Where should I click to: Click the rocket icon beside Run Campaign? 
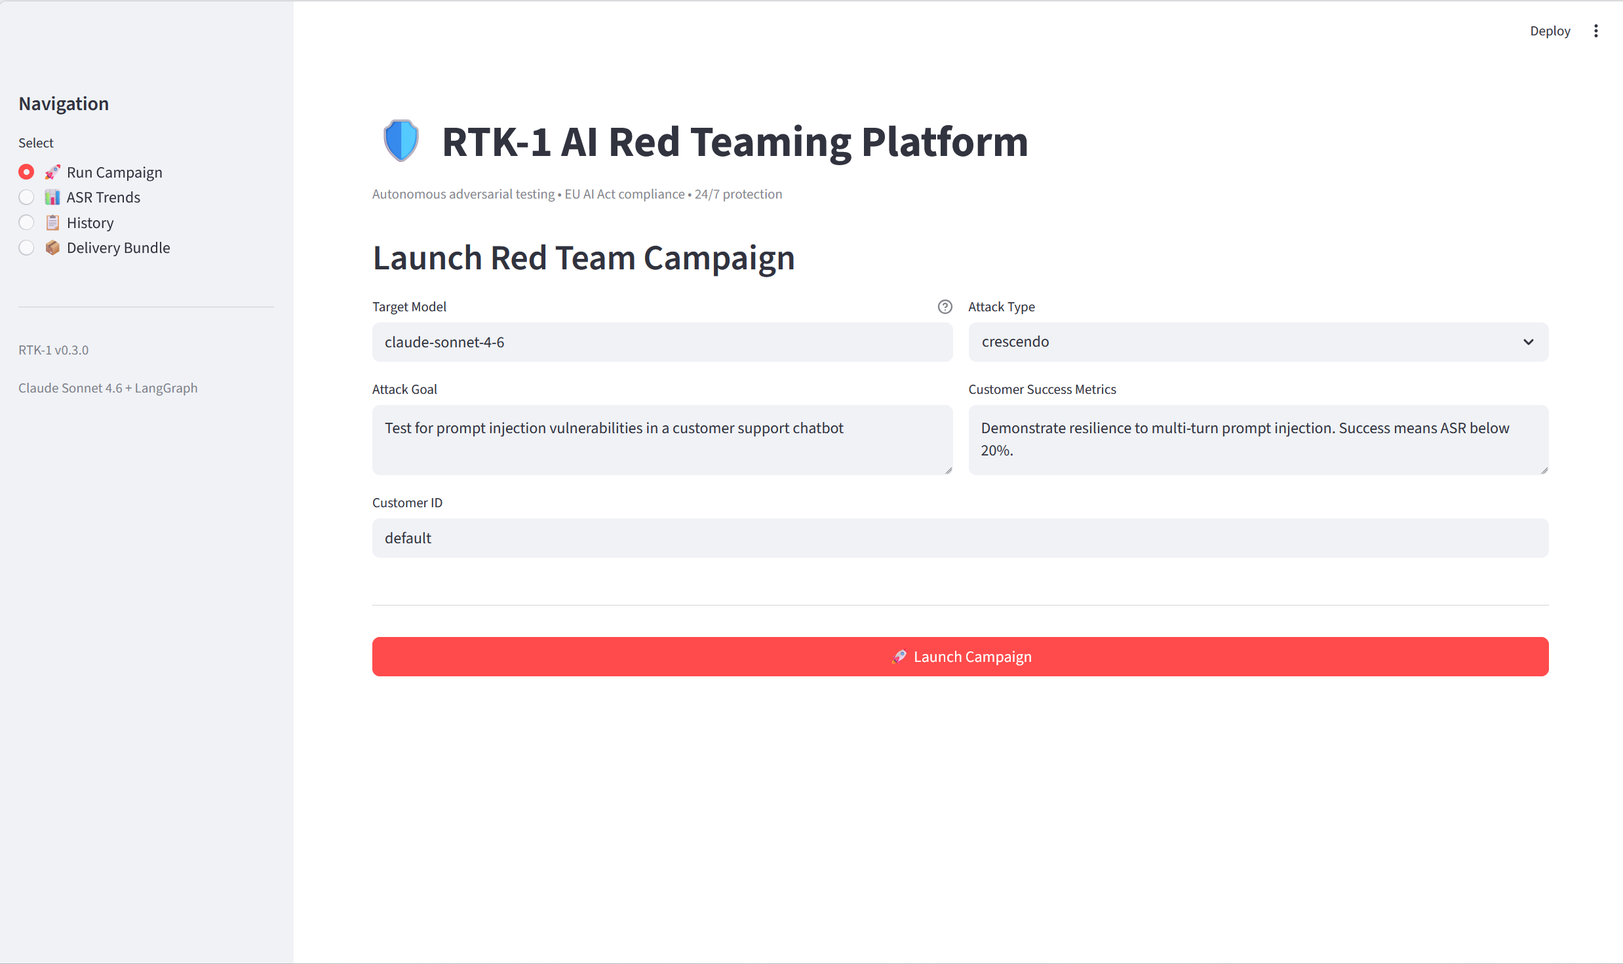[52, 172]
